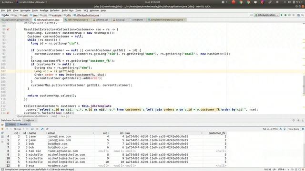Search in result table icon at far right

[x=303, y=129]
